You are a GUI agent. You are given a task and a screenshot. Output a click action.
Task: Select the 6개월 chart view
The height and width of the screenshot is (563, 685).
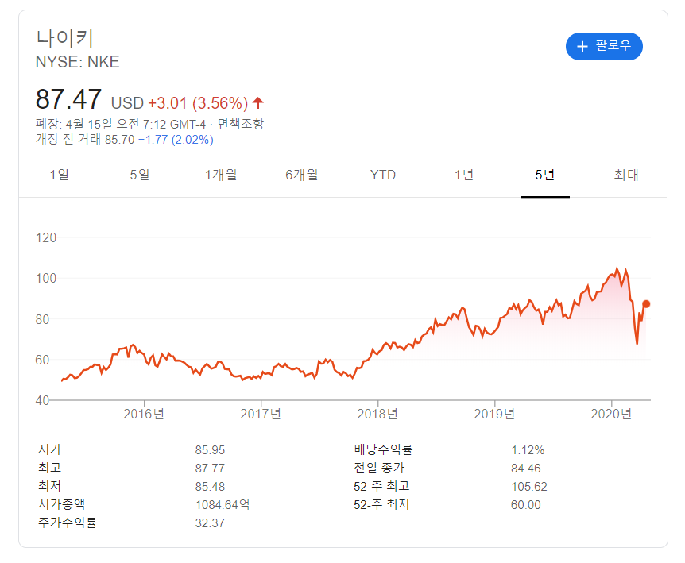[301, 175]
